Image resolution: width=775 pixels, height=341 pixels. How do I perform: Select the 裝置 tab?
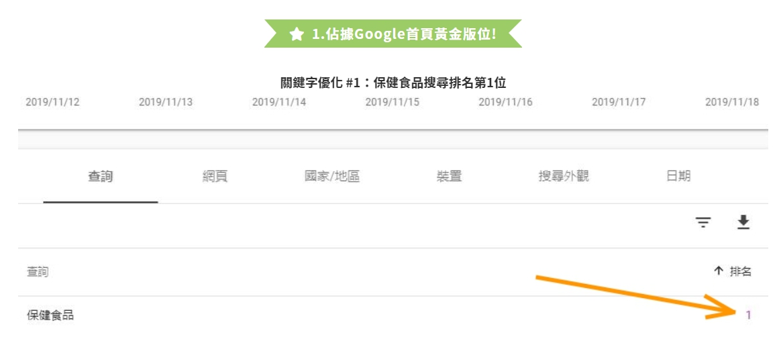tap(449, 177)
